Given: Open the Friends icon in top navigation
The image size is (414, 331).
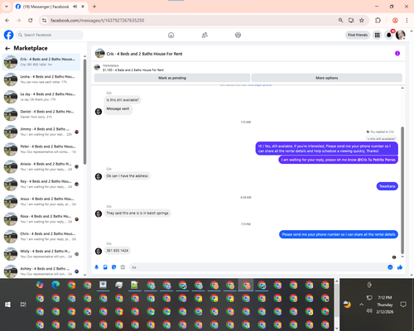Looking at the screenshot, I should pyautogui.click(x=205, y=35).
